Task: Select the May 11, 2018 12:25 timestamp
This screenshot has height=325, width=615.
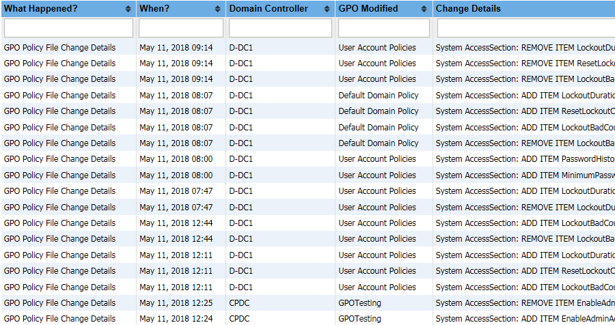Action: pyautogui.click(x=176, y=303)
